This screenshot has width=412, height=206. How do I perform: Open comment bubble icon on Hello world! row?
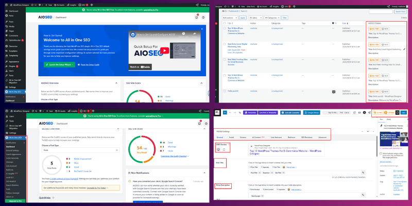pos(334,92)
